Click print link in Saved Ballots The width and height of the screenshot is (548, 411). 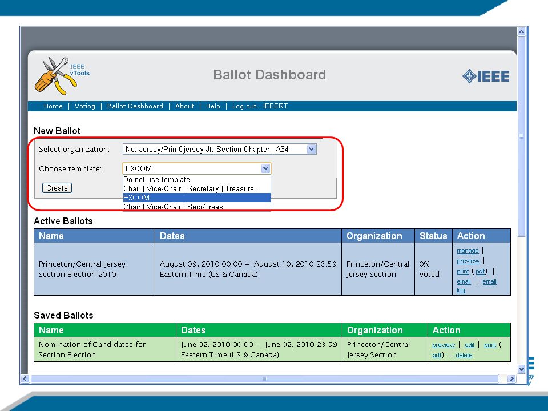click(490, 345)
